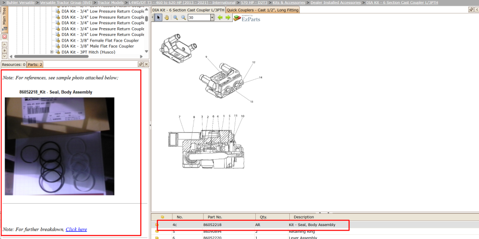Open the Kits & Accessories breadcrumb

(x=289, y=2)
